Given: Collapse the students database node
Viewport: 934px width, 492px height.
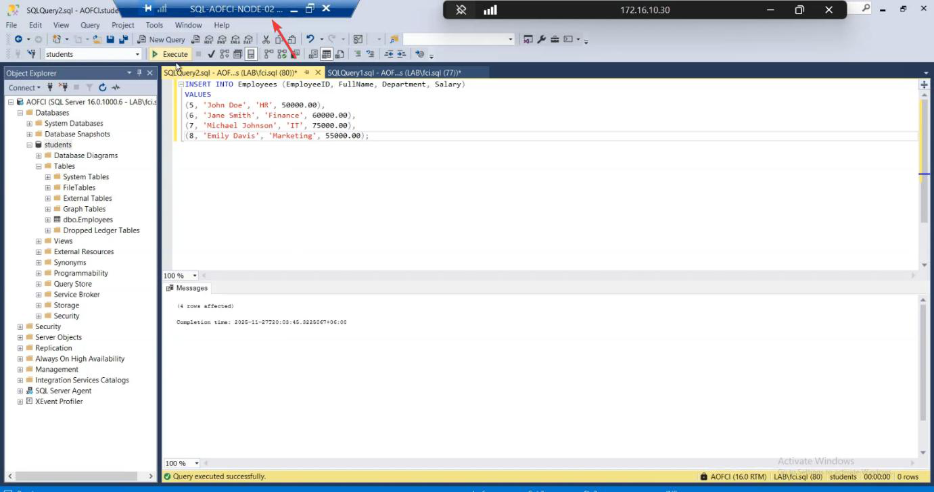Looking at the screenshot, I should 29,145.
